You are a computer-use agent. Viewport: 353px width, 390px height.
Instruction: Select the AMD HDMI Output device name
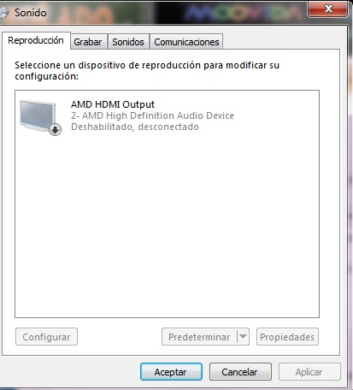click(113, 104)
